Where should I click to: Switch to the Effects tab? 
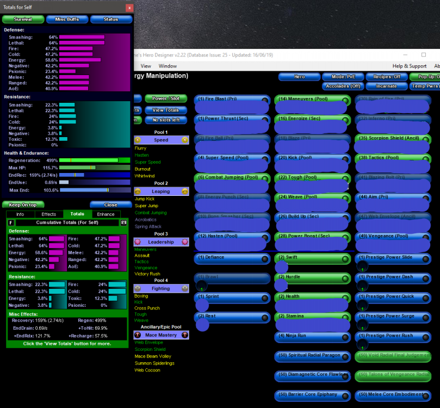[49, 214]
